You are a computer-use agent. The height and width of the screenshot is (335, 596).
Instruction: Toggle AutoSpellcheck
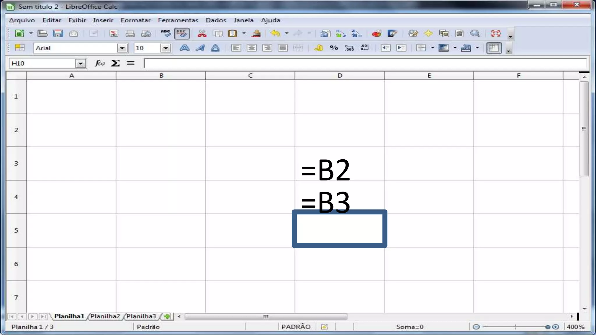pos(182,33)
